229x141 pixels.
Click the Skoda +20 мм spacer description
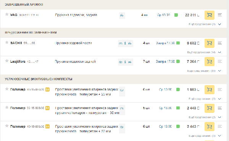87,92
